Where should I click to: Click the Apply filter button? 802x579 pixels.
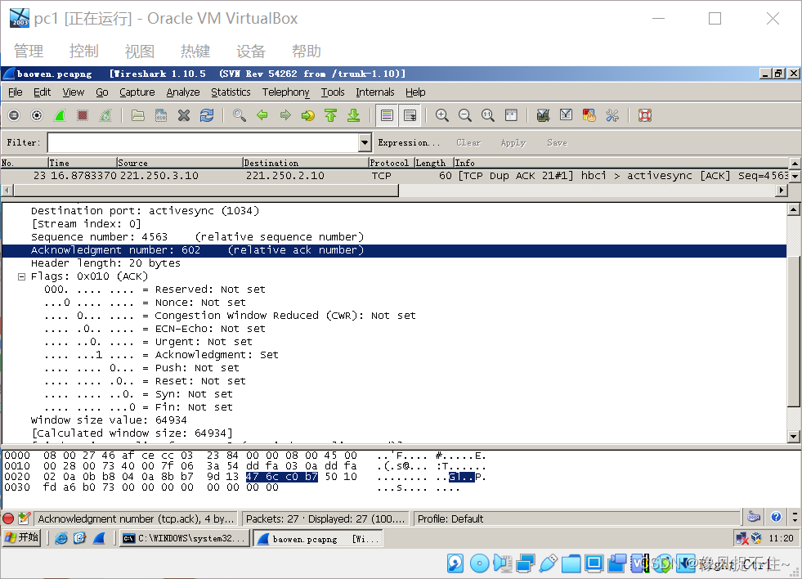[x=513, y=142]
